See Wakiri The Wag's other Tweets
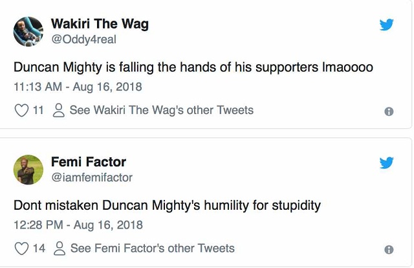The image size is (414, 268). (161, 111)
